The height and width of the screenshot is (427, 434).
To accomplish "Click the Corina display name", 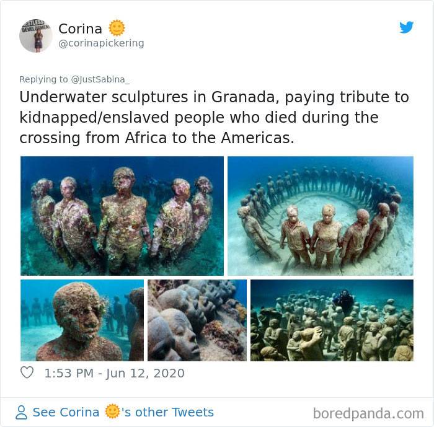I will (80, 29).
